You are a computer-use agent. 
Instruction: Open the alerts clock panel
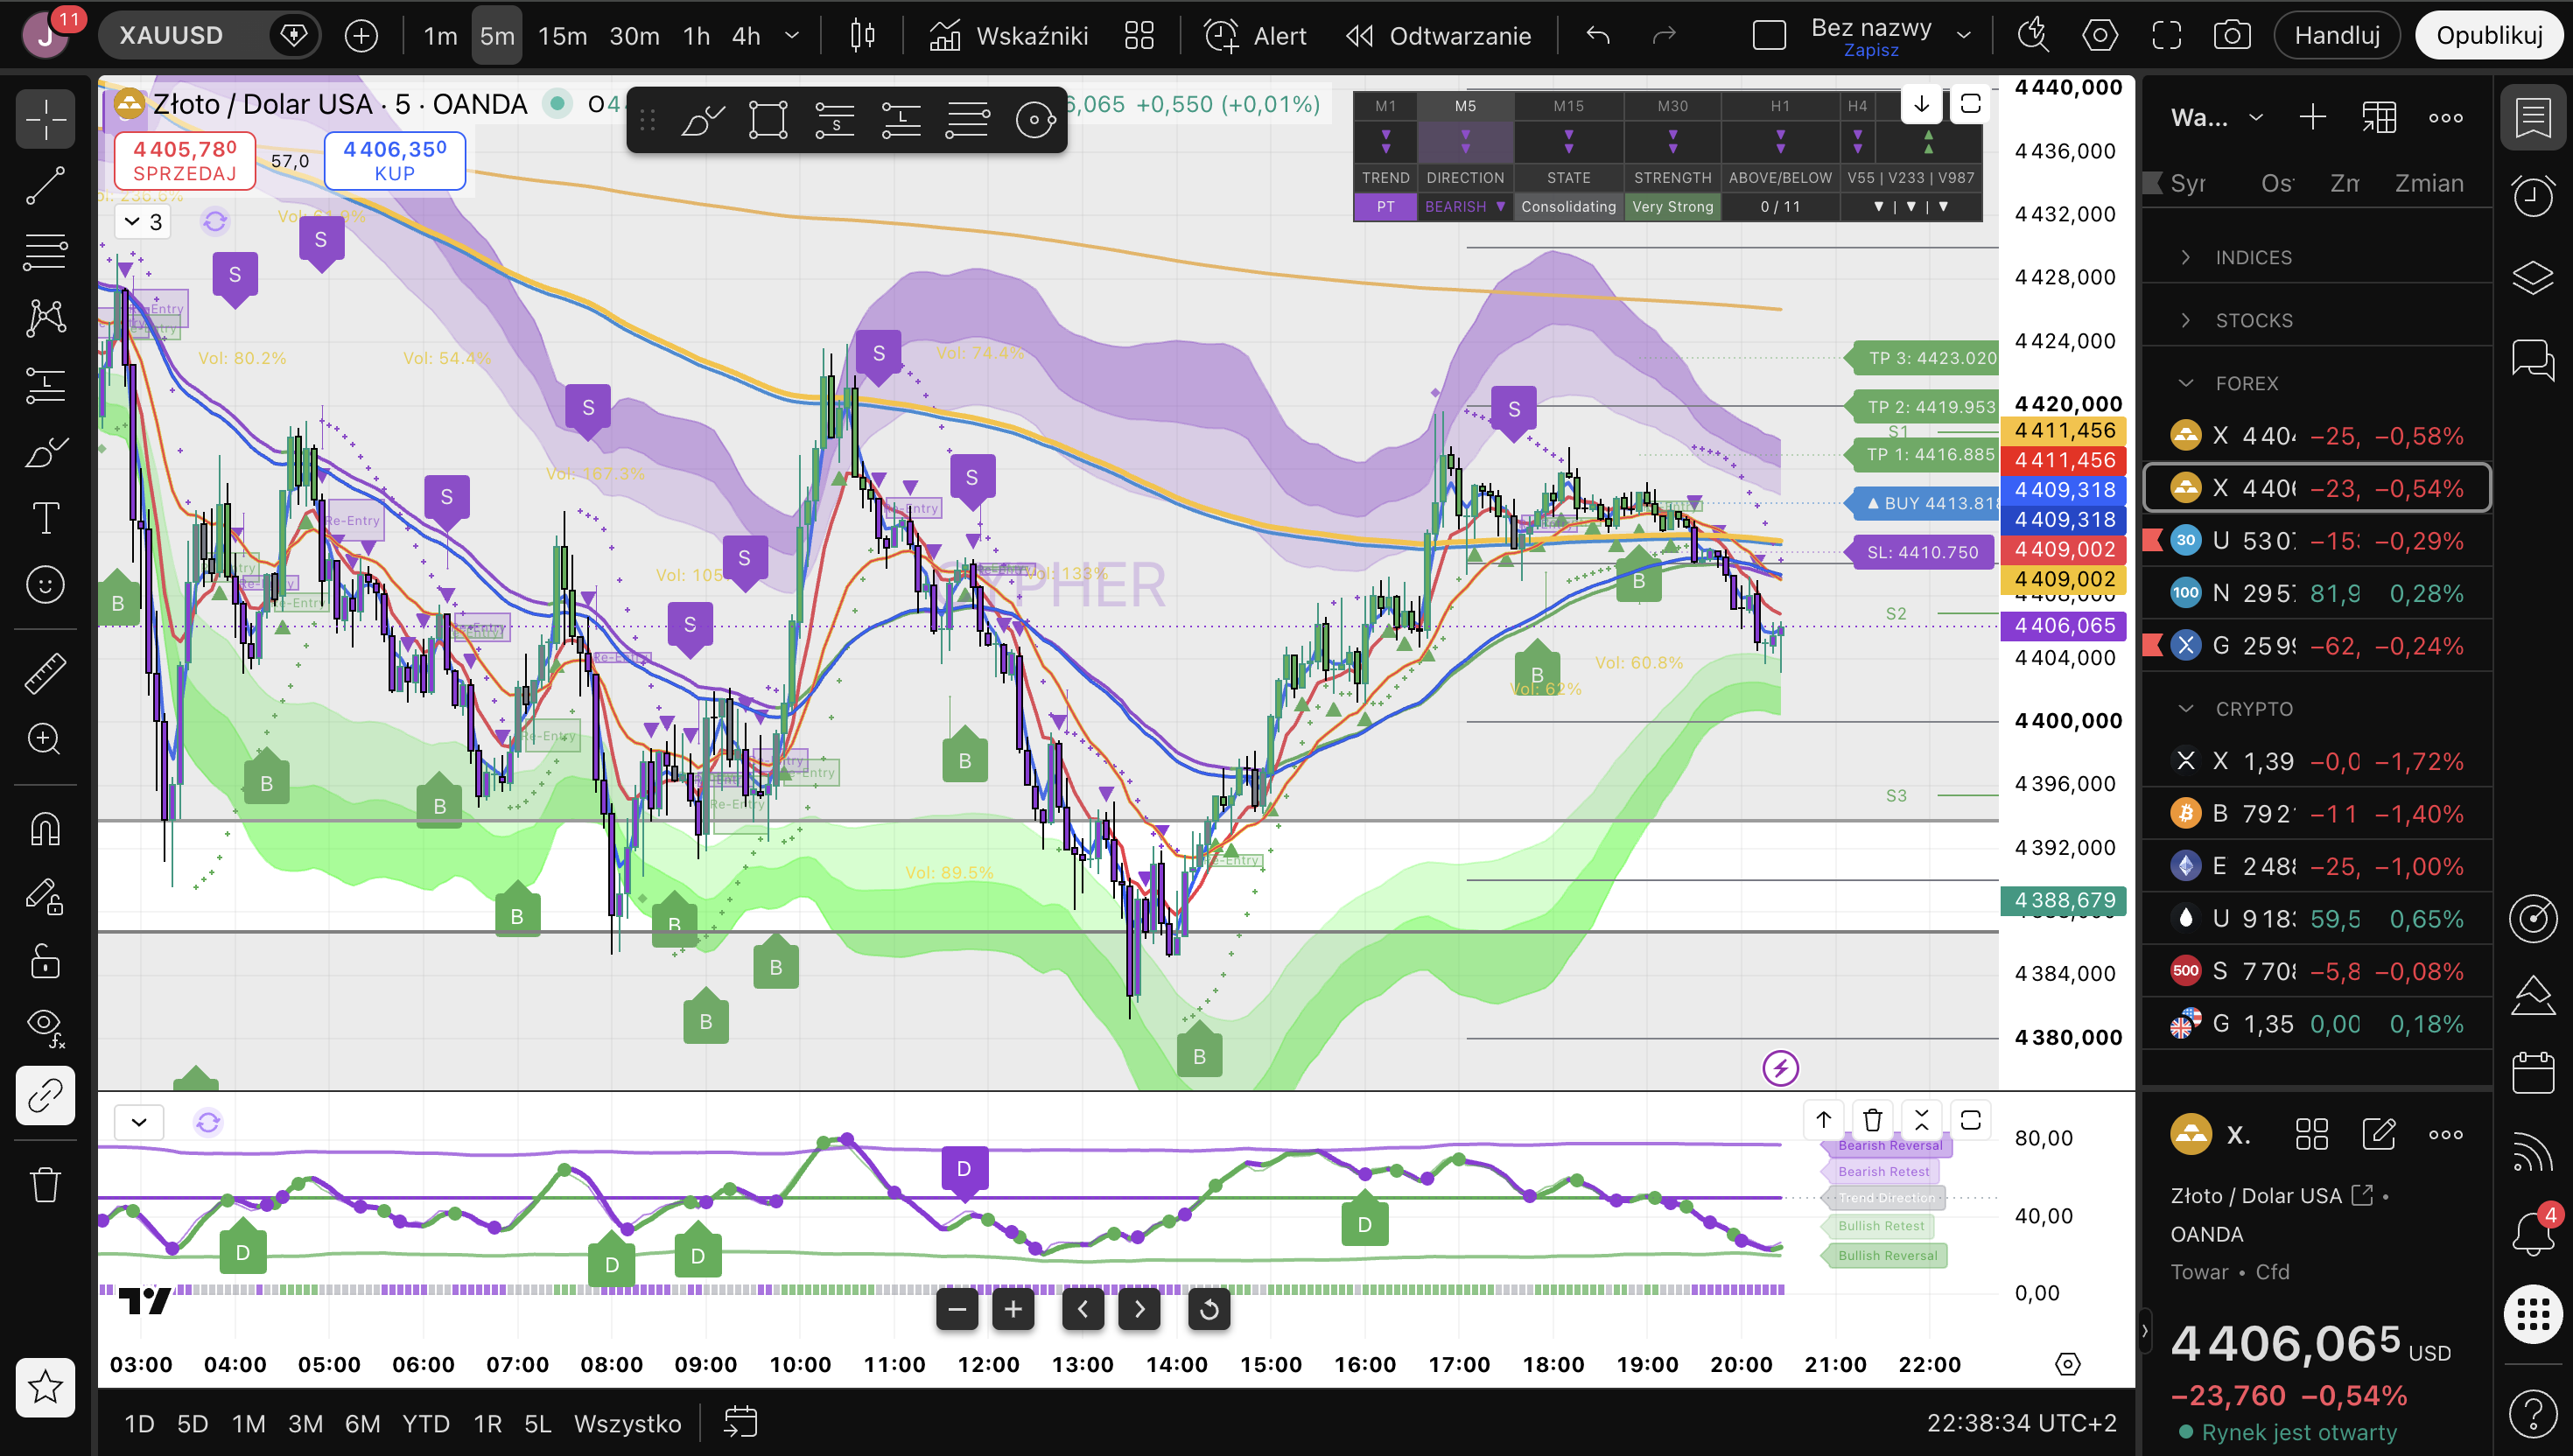[x=2533, y=196]
